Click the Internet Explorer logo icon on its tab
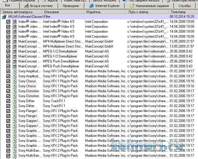 [91, 6]
